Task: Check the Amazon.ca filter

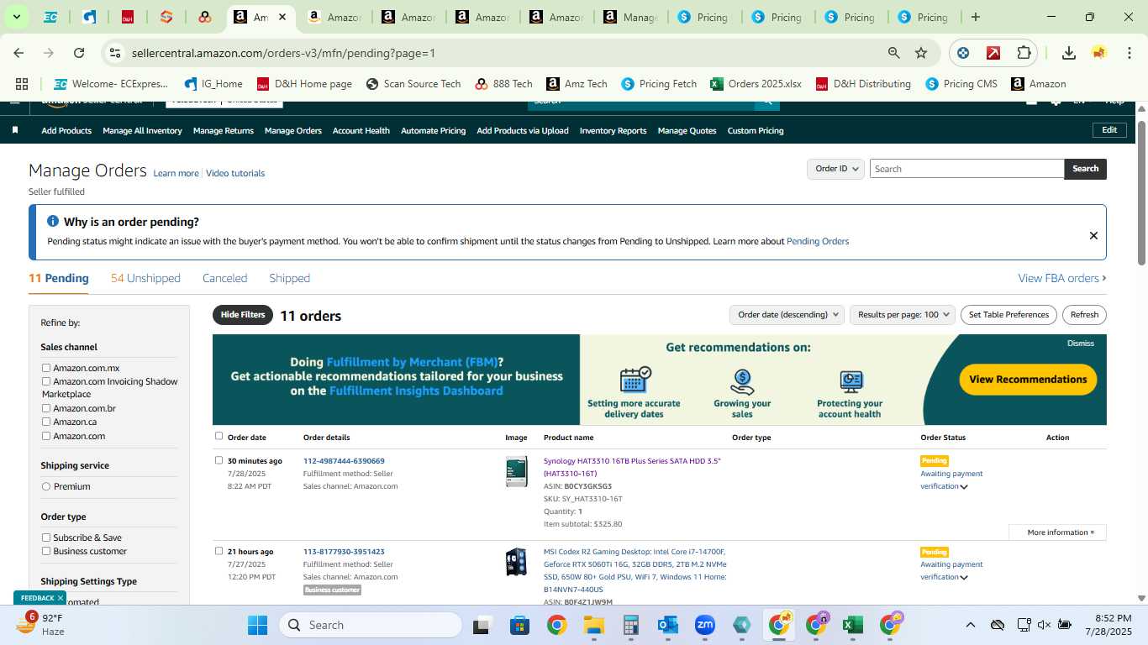Action: point(46,422)
